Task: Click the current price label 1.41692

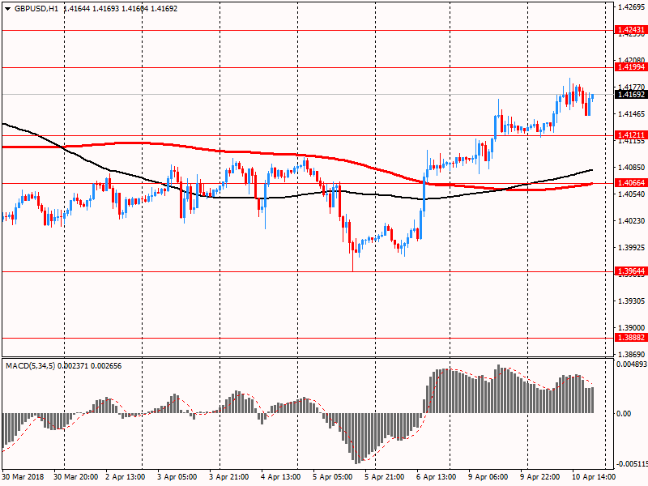Action: (630, 95)
